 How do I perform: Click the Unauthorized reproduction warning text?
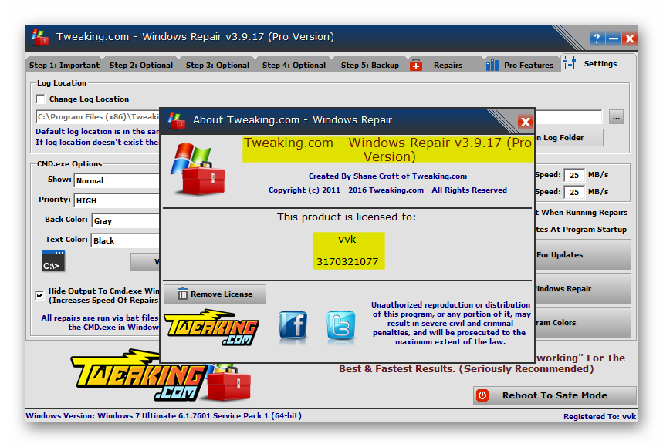tap(452, 324)
